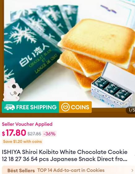This screenshot has width=135, height=174.
Task: Tap the crossed-out $27.85 original price
Action: [x=34, y=134]
